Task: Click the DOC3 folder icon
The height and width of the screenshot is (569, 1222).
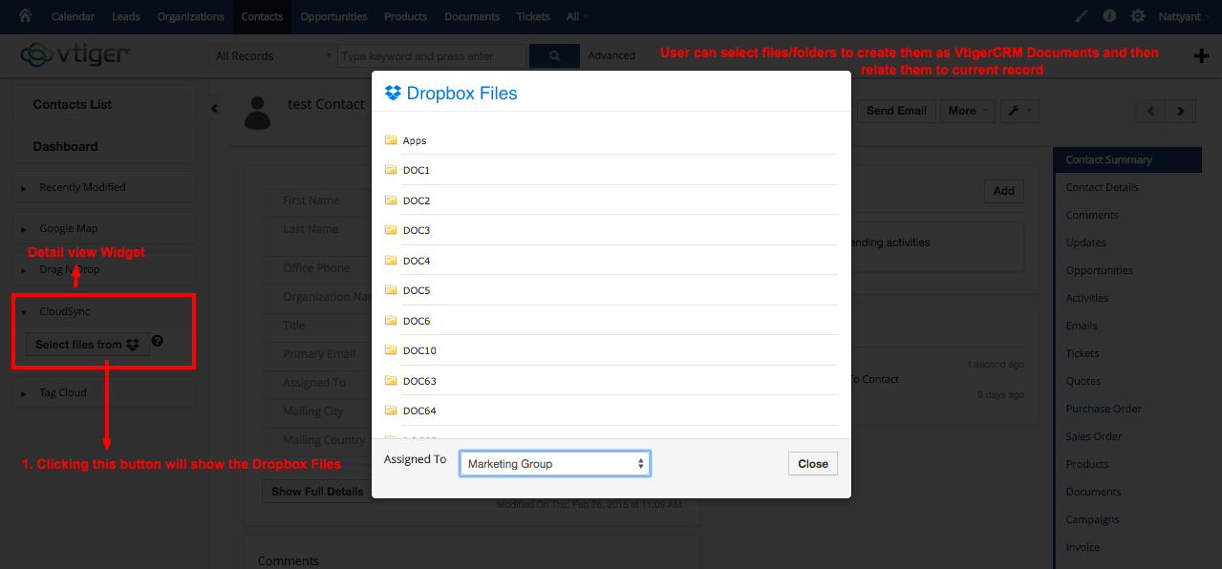Action: (391, 229)
